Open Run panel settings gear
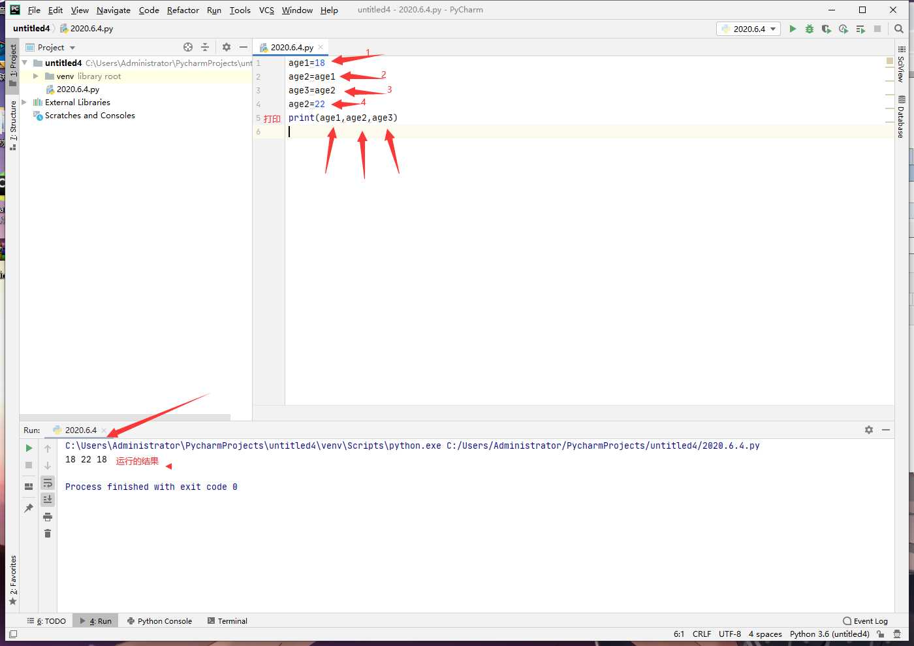 tap(869, 430)
